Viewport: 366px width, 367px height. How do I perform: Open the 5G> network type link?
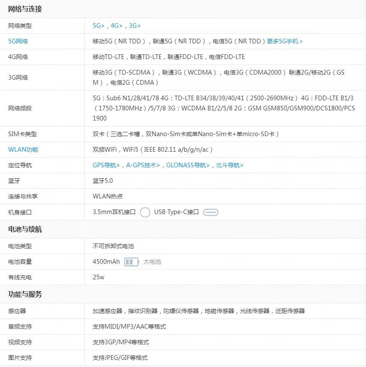[x=98, y=26]
